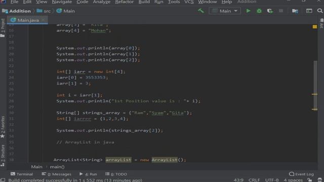
Task: Open the TODO tool window
Action: pyautogui.click(x=116, y=174)
